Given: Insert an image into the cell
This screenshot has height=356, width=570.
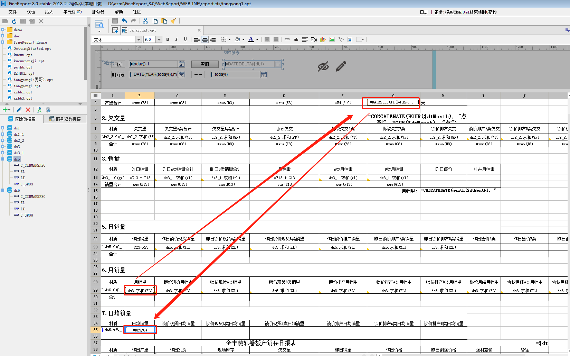Looking at the screenshot, I should (332, 39).
